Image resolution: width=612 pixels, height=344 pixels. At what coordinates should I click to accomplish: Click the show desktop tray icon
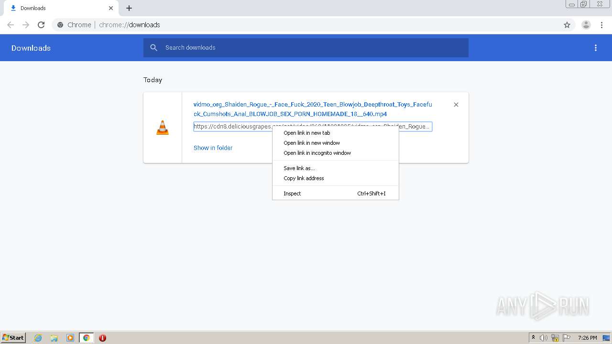point(606,338)
